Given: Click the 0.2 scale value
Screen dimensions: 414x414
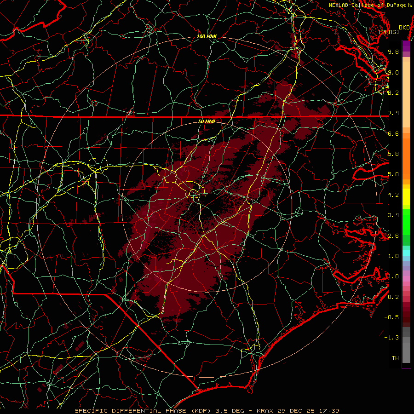Looking at the screenshot, I should coord(393,297).
